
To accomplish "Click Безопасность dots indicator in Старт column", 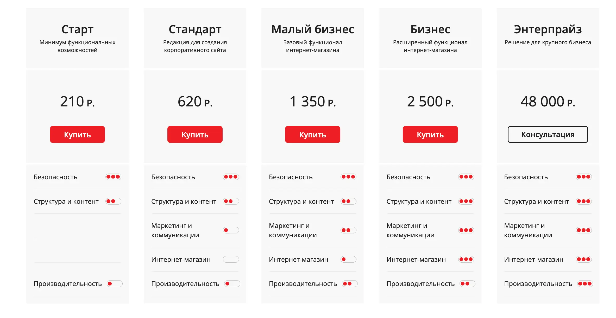I will click(113, 177).
